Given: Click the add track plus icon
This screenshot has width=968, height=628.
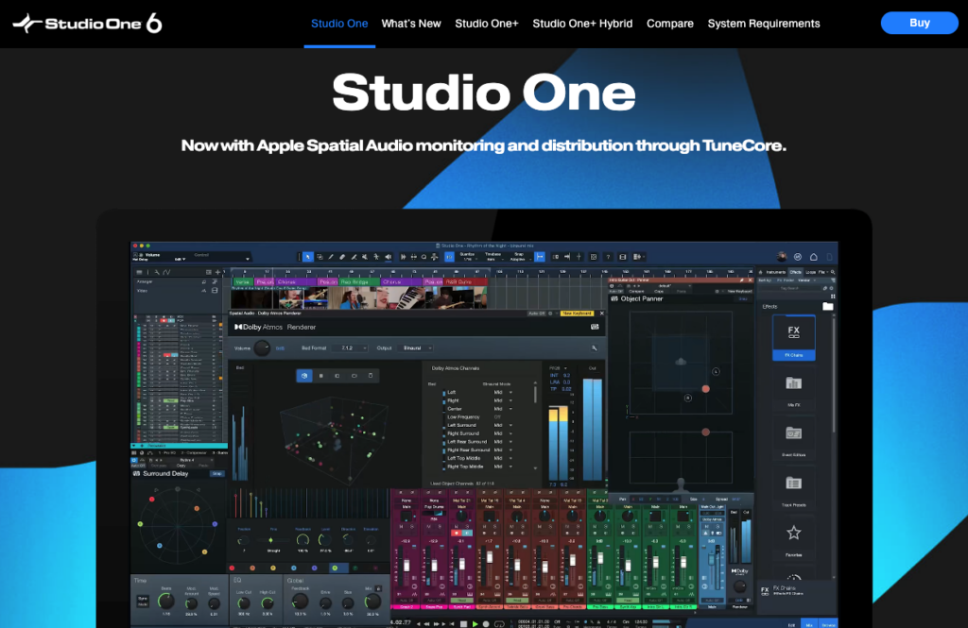Looking at the screenshot, I should coord(218,272).
